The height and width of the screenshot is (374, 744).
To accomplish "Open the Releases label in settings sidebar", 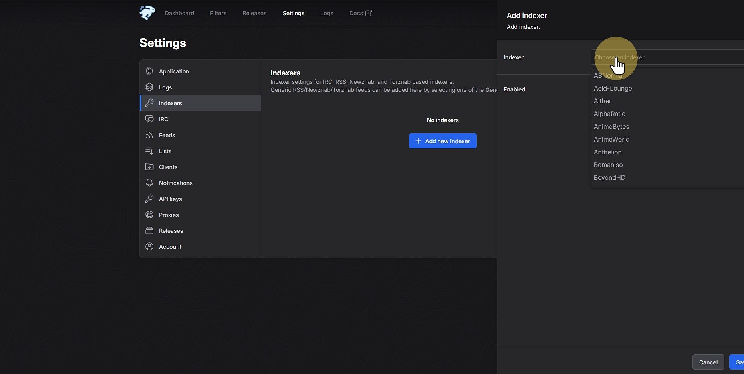I will point(171,231).
